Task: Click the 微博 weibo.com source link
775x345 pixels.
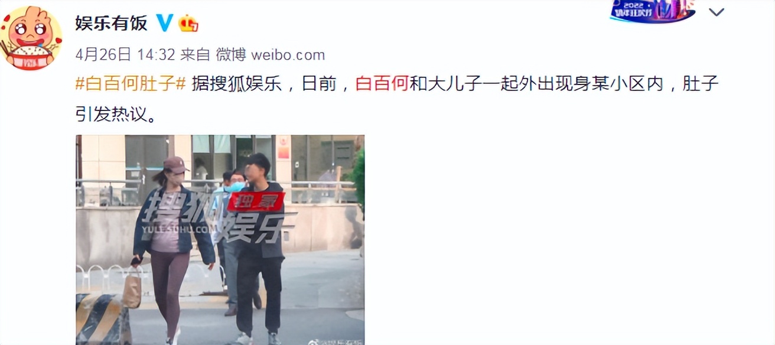Action: point(271,55)
